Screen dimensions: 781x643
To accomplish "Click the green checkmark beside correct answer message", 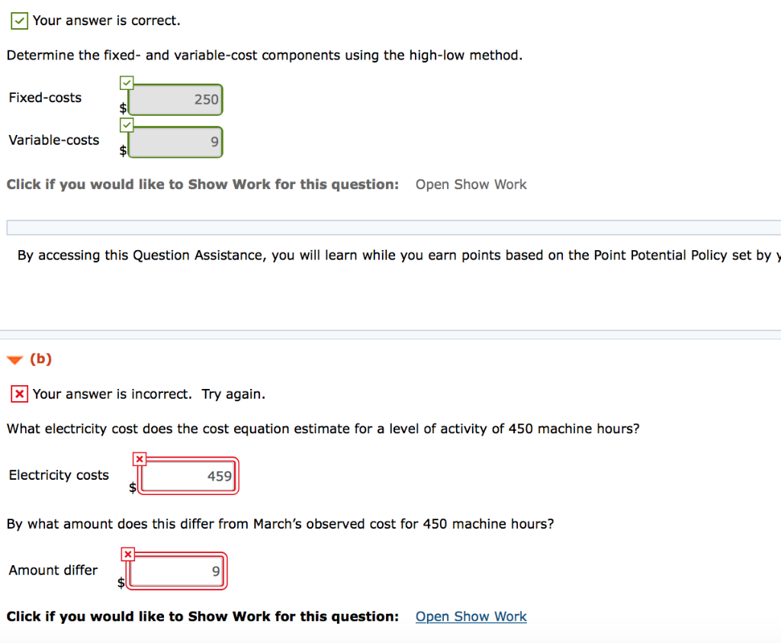I will coord(19,21).
